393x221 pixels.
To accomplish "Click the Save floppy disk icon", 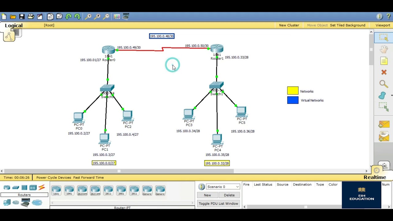I will point(22,17).
